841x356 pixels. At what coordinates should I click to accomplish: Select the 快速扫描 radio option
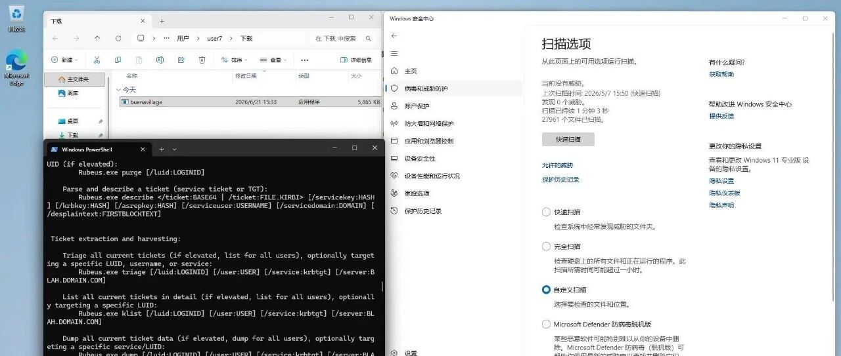[x=546, y=212]
